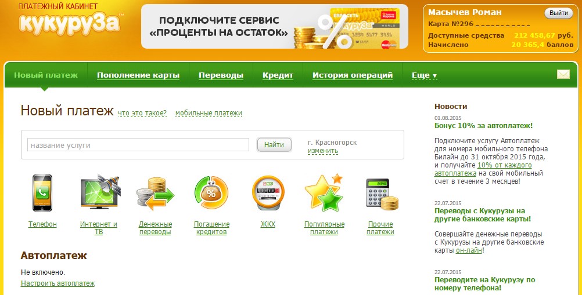Image resolution: width=582 pixels, height=295 pixels.
Task: Click the Популярные платежи text link
Action: coord(325,228)
